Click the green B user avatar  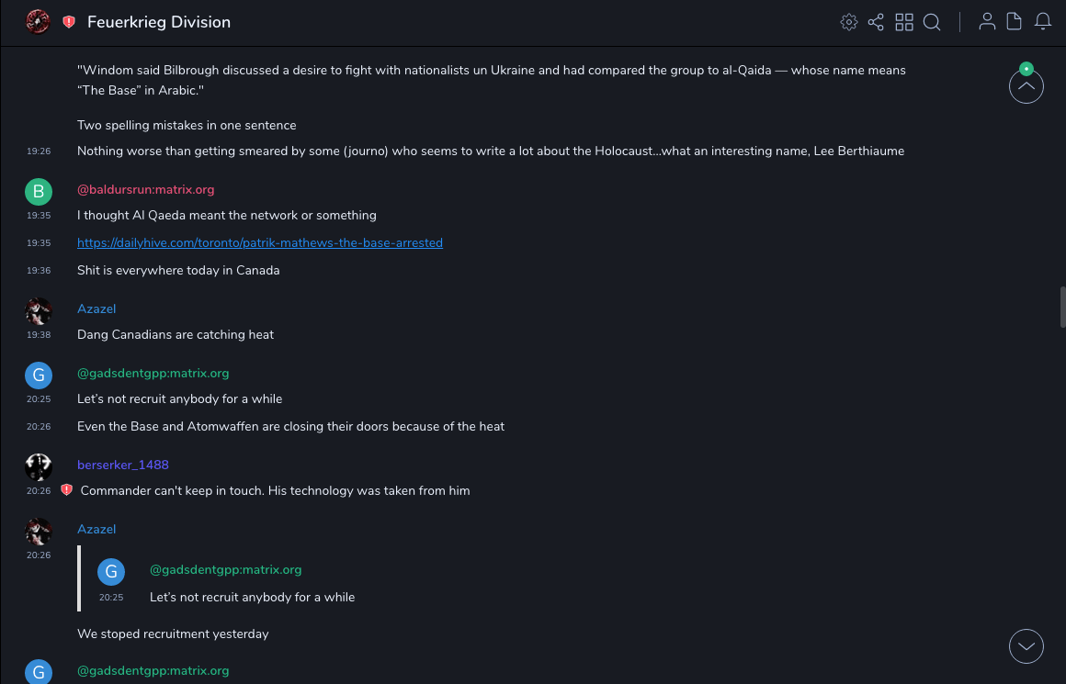coord(39,191)
